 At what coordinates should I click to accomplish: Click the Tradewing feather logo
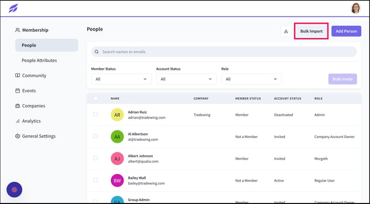click(13, 8)
